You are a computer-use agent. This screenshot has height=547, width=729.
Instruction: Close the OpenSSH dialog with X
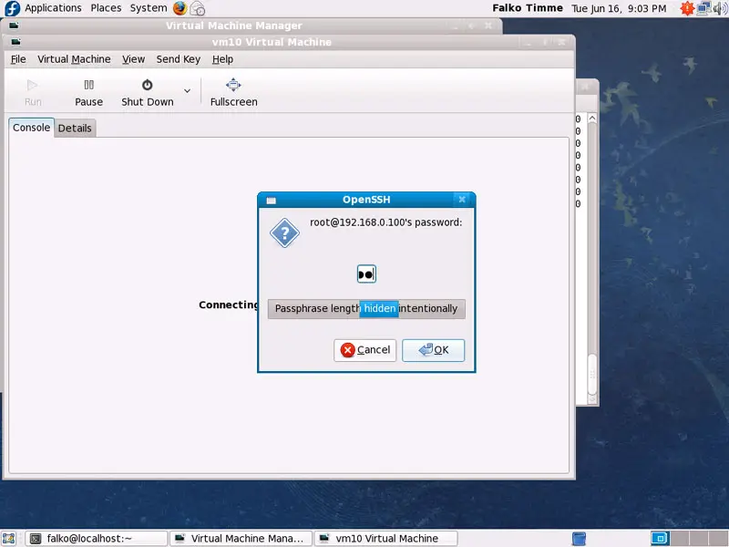pyautogui.click(x=462, y=199)
